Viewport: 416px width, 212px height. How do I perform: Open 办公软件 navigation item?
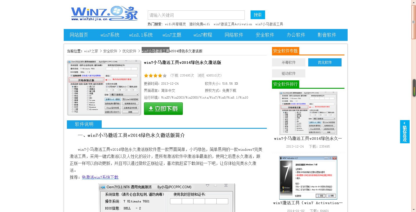tap(296, 35)
